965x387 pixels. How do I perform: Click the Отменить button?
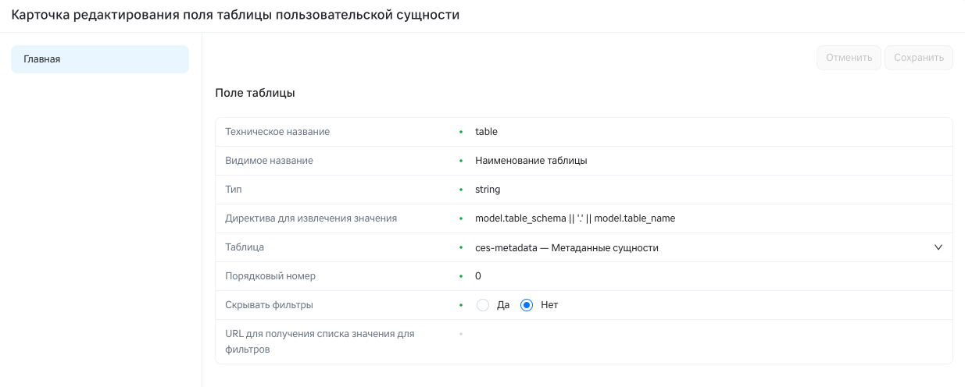click(x=849, y=58)
